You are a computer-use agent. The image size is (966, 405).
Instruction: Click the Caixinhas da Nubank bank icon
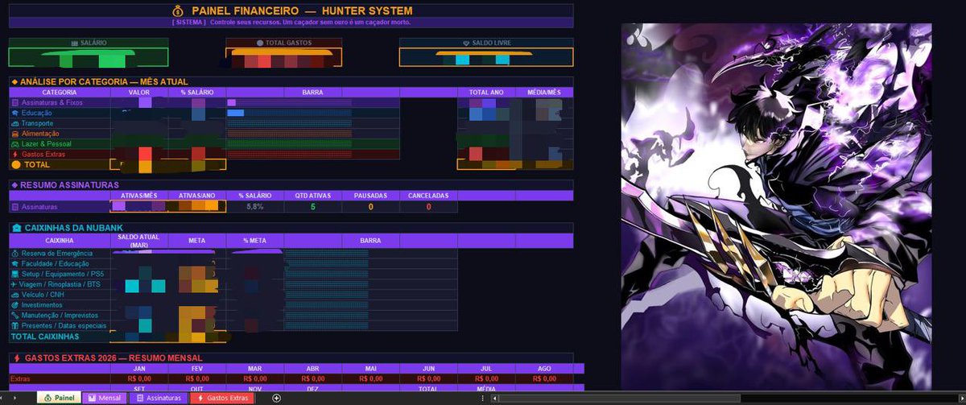(x=16, y=228)
